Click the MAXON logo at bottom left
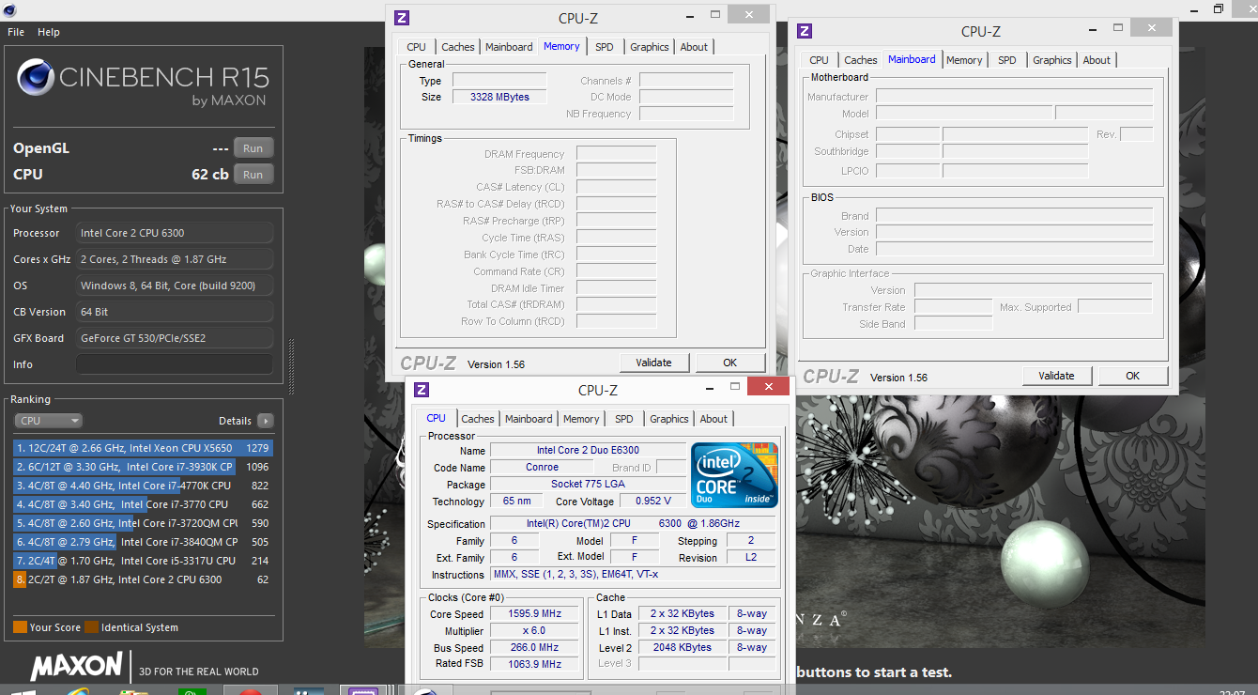Viewport: 1258px width, 695px height. [x=76, y=667]
